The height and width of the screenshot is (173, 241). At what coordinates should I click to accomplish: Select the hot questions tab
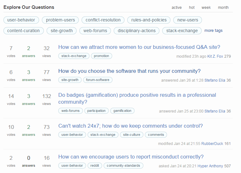click(x=192, y=8)
